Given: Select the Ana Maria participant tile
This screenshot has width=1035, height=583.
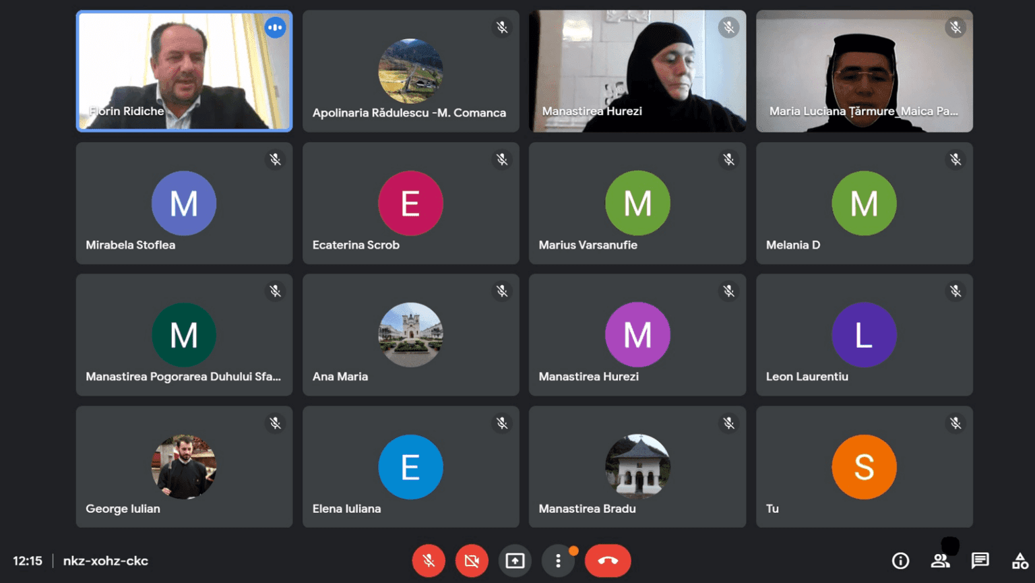Looking at the screenshot, I should (410, 334).
